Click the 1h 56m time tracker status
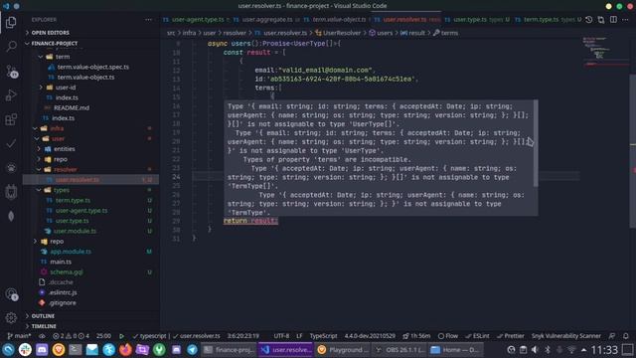The height and width of the screenshot is (358, 636). click(x=416, y=336)
